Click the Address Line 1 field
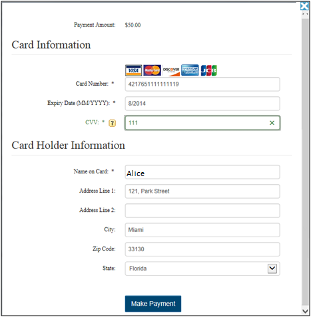This screenshot has width=311, height=317. coord(202,191)
